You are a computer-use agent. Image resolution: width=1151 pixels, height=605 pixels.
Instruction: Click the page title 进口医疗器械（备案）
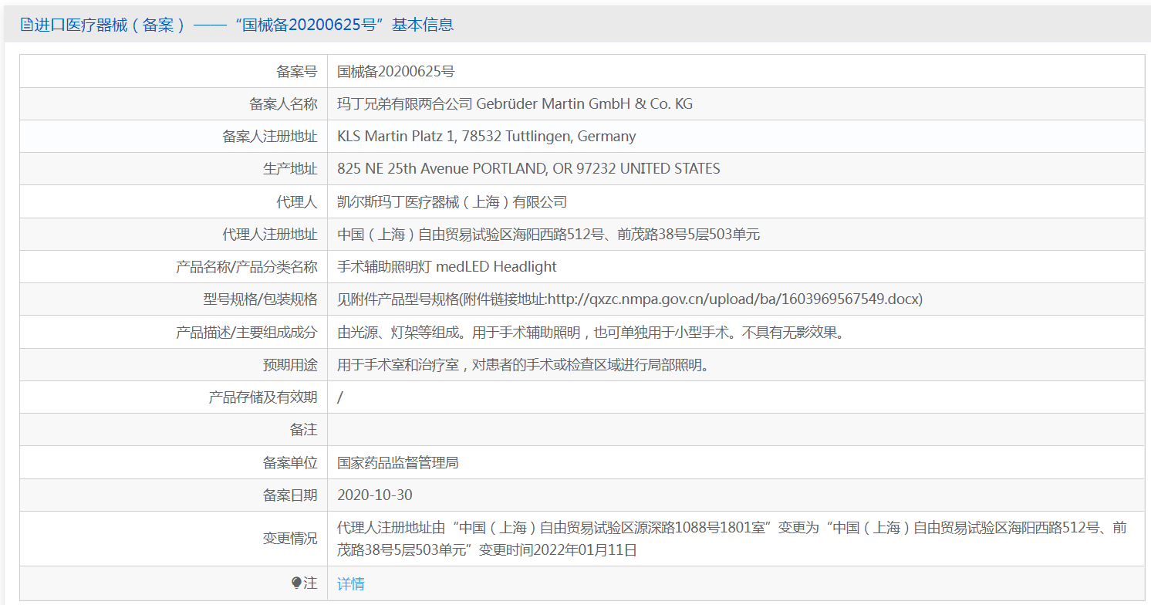pyautogui.click(x=110, y=25)
